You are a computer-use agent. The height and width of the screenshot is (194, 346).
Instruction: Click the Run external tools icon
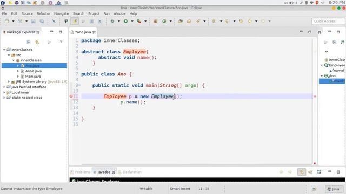coord(139,21)
